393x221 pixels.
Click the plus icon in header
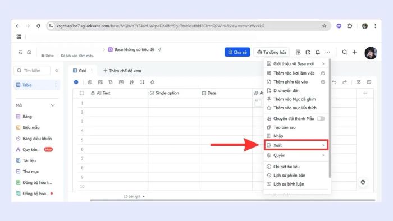tap(354, 52)
